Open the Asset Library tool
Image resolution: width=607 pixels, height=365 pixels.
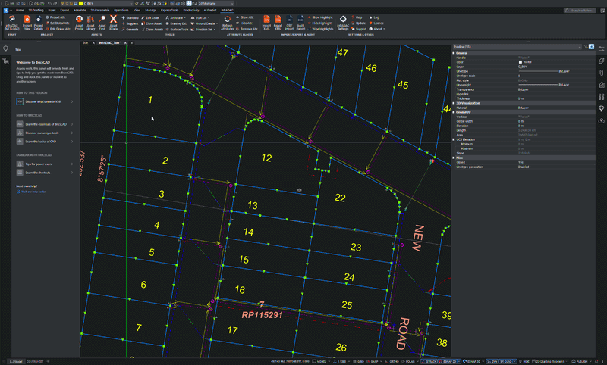point(90,23)
